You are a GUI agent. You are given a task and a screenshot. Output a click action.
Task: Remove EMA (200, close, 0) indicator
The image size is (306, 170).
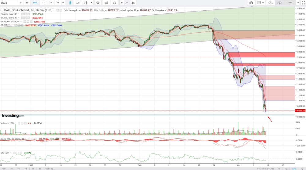coord(31,22)
